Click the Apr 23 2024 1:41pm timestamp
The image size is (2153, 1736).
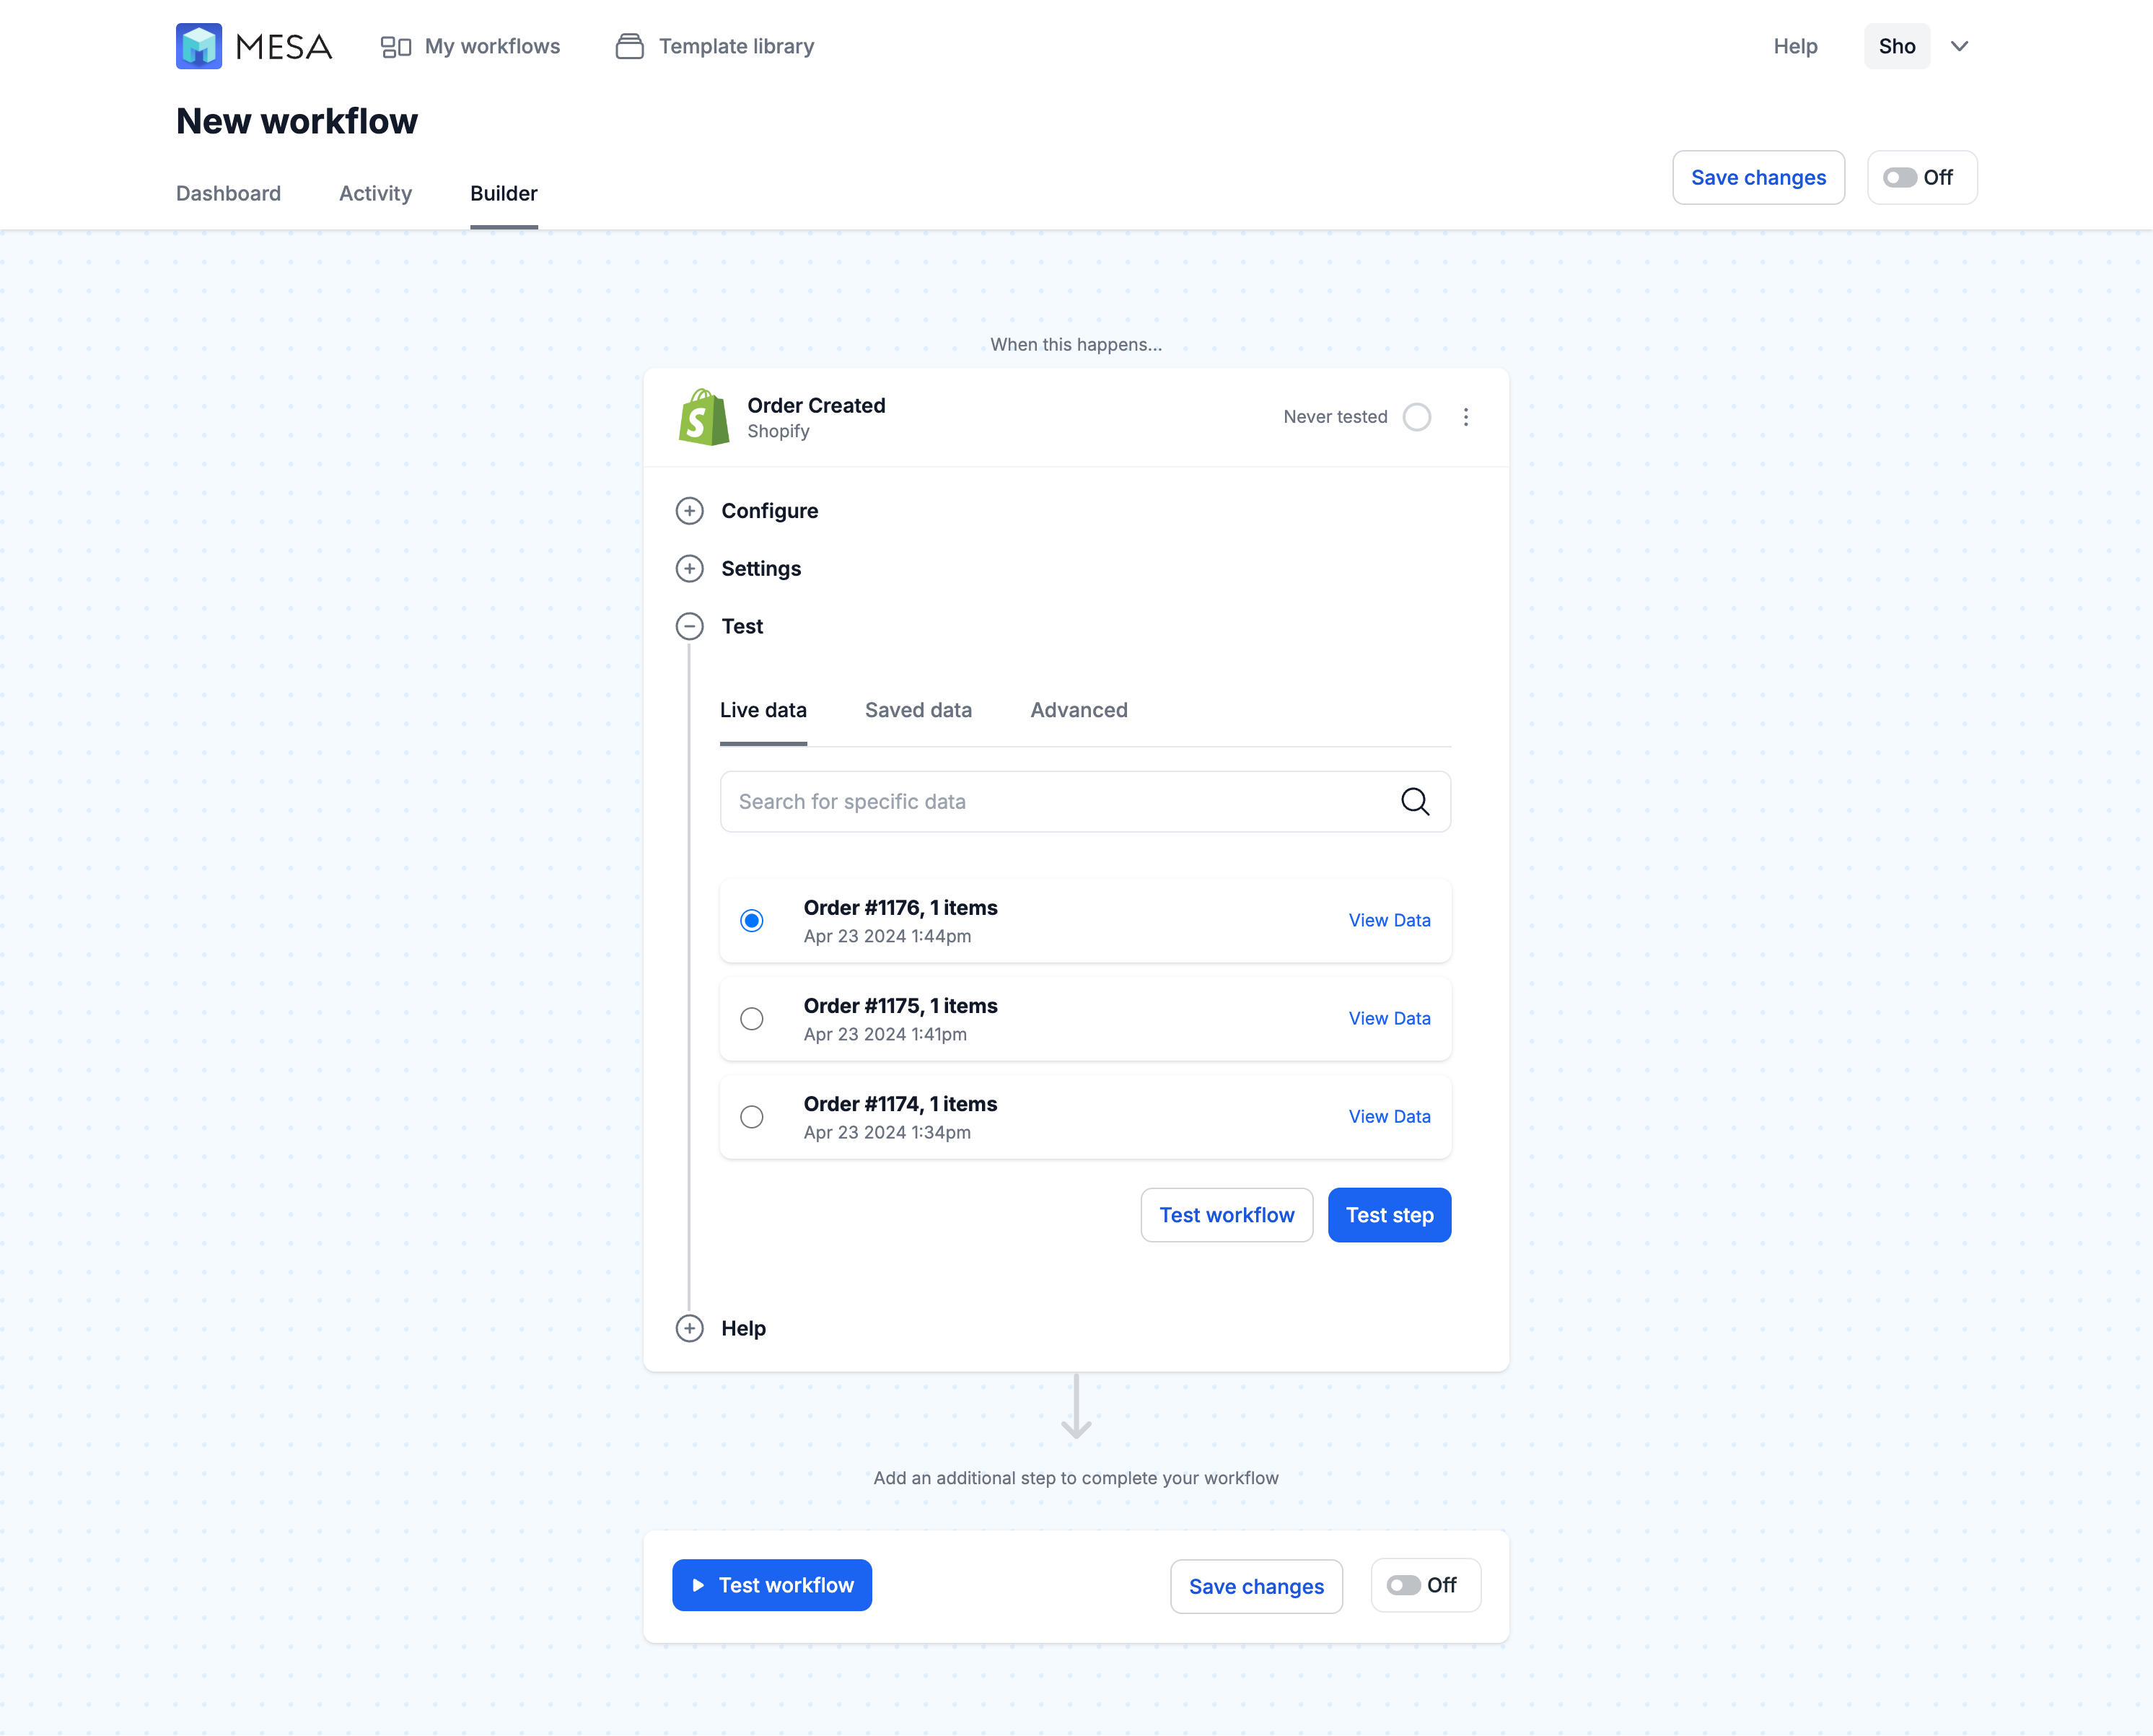pos(885,1034)
